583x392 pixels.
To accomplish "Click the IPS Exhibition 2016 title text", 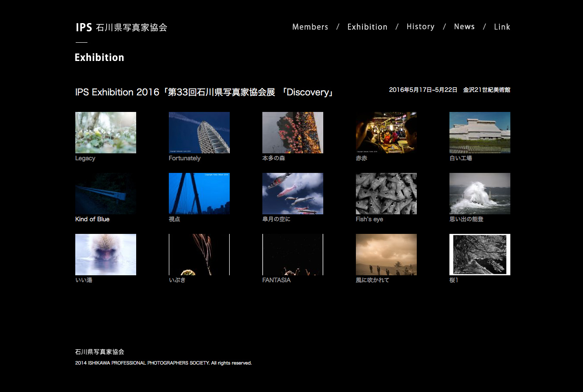I will tap(204, 92).
